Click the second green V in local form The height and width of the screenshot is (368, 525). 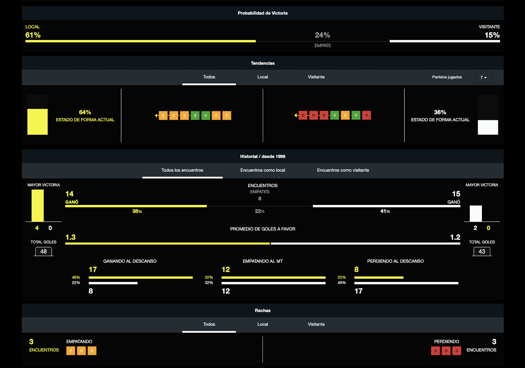206,116
